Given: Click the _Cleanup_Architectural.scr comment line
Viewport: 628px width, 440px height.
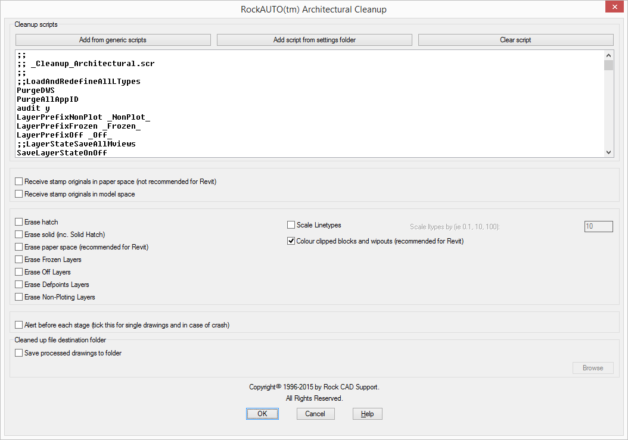Looking at the screenshot, I should point(86,64).
